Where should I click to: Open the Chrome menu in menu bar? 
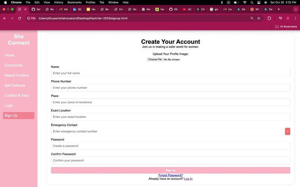click(x=16, y=2)
